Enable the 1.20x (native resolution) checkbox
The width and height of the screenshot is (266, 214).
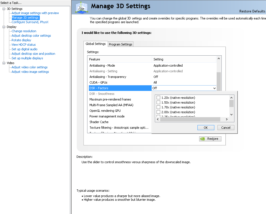pyautogui.click(x=158, y=98)
